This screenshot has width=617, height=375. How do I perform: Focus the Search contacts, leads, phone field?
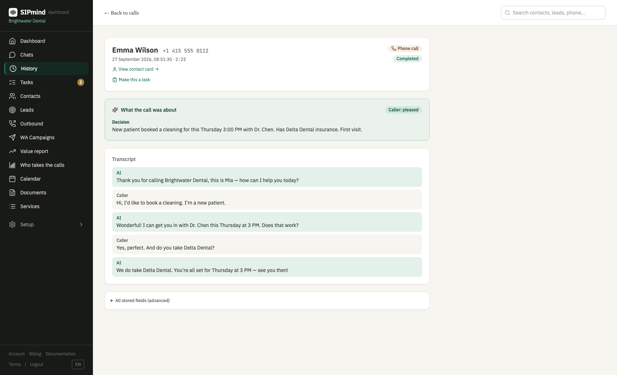click(x=553, y=13)
